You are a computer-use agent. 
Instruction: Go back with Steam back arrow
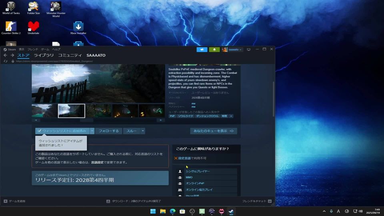click(5, 55)
